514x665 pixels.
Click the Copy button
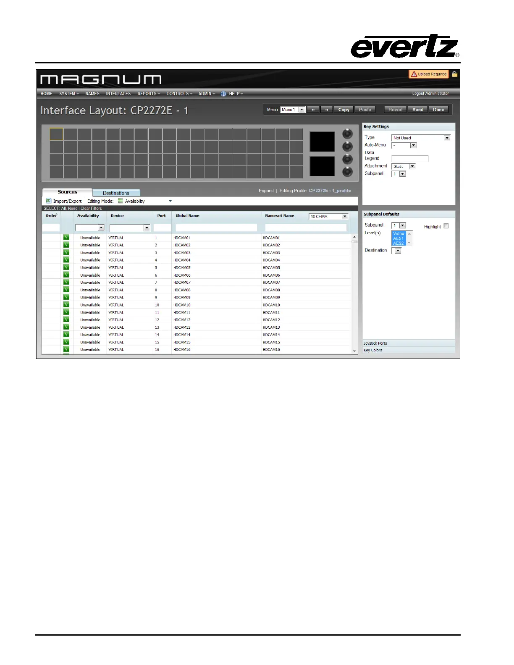[344, 110]
